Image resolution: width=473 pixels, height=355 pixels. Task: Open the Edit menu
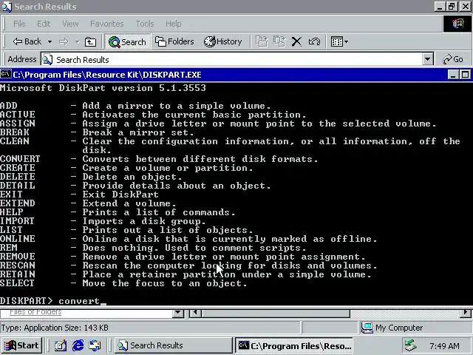(44, 24)
